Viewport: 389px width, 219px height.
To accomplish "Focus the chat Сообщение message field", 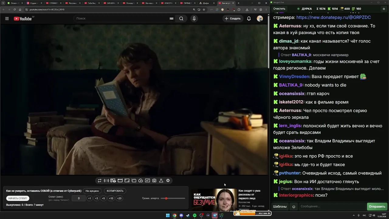I will tap(332, 207).
